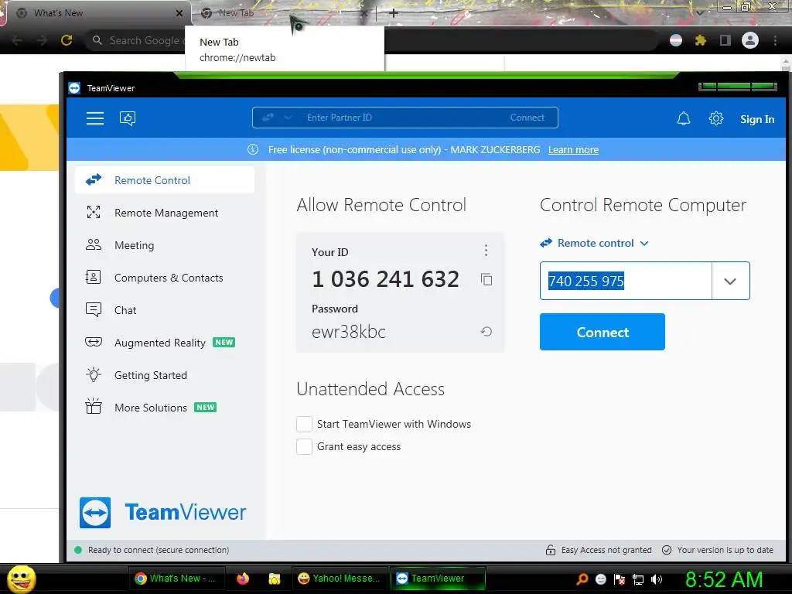Click the Enter Partner ID field in header

tap(399, 118)
